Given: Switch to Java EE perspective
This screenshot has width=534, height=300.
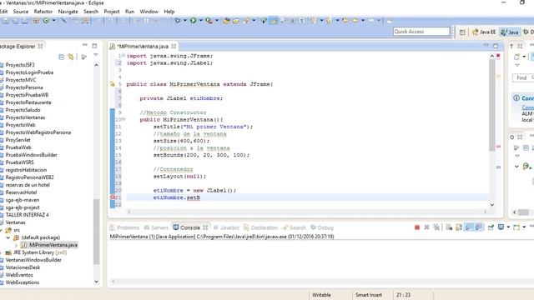Looking at the screenshot, I should 484,32.
